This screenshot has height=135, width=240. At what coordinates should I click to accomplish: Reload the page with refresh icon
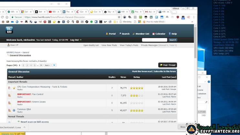7,17
